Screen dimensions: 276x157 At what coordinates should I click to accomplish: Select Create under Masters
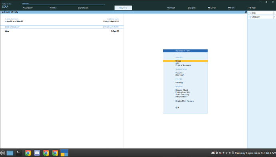(185, 61)
